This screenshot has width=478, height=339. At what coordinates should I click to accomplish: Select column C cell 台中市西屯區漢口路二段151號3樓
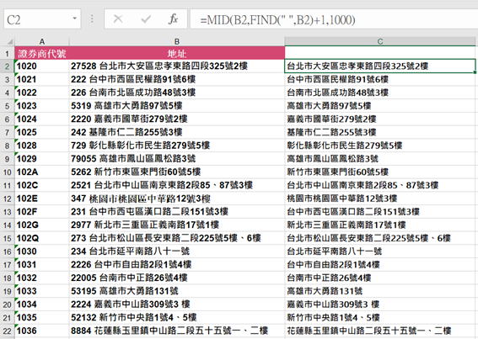coord(380,212)
